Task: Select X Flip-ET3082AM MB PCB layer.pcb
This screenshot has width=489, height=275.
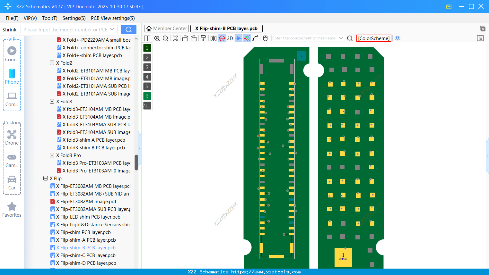Action: 93,186
